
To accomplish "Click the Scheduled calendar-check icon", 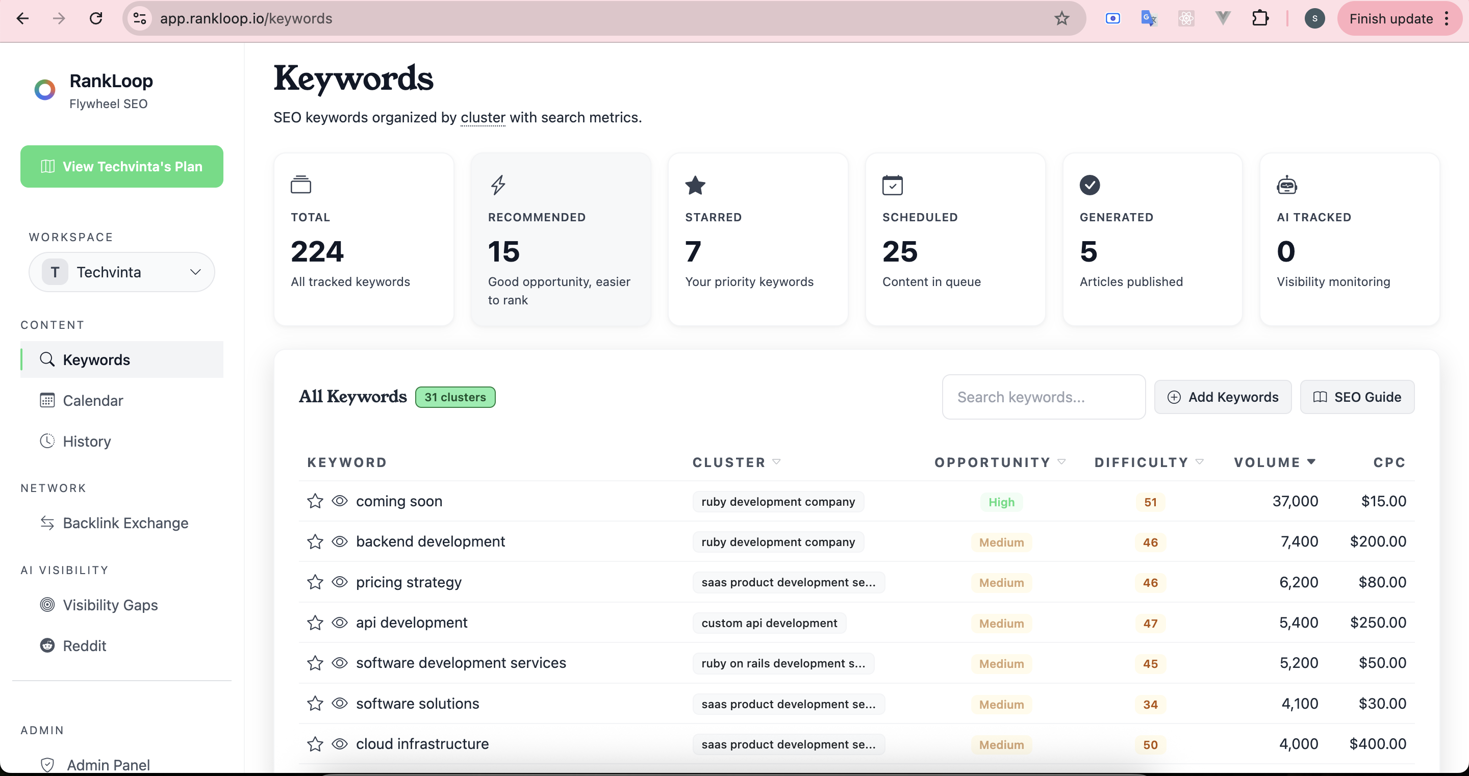I will (x=893, y=185).
